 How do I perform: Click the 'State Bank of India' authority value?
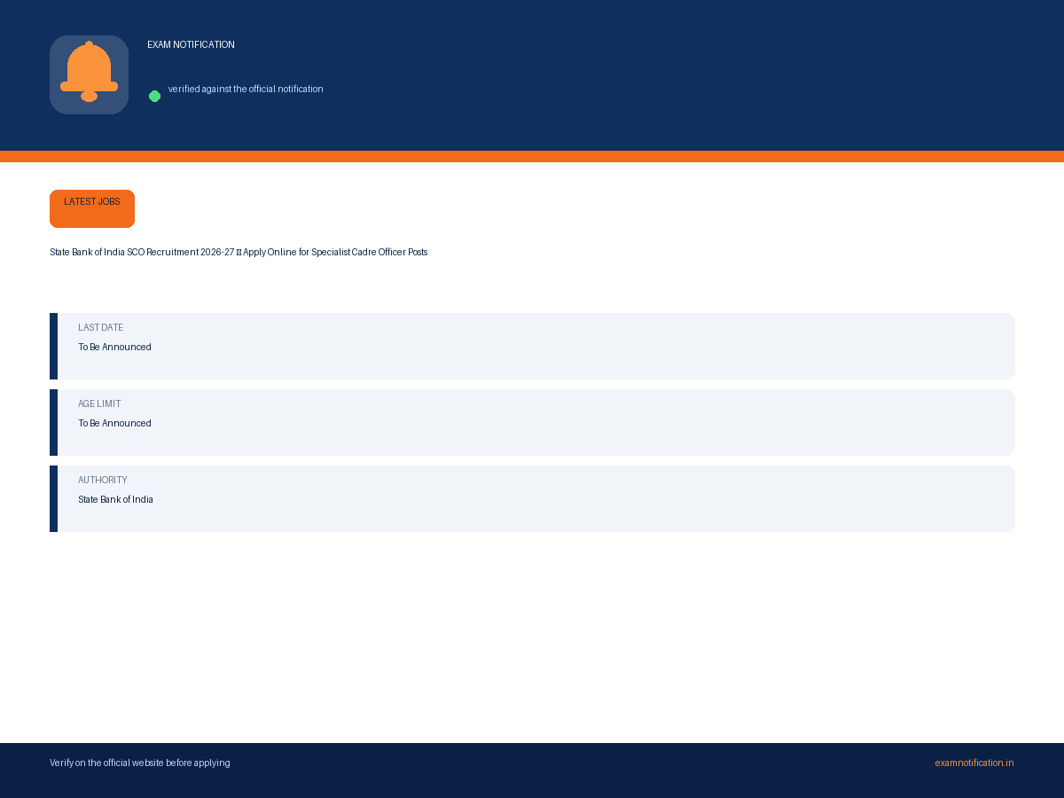pos(115,500)
